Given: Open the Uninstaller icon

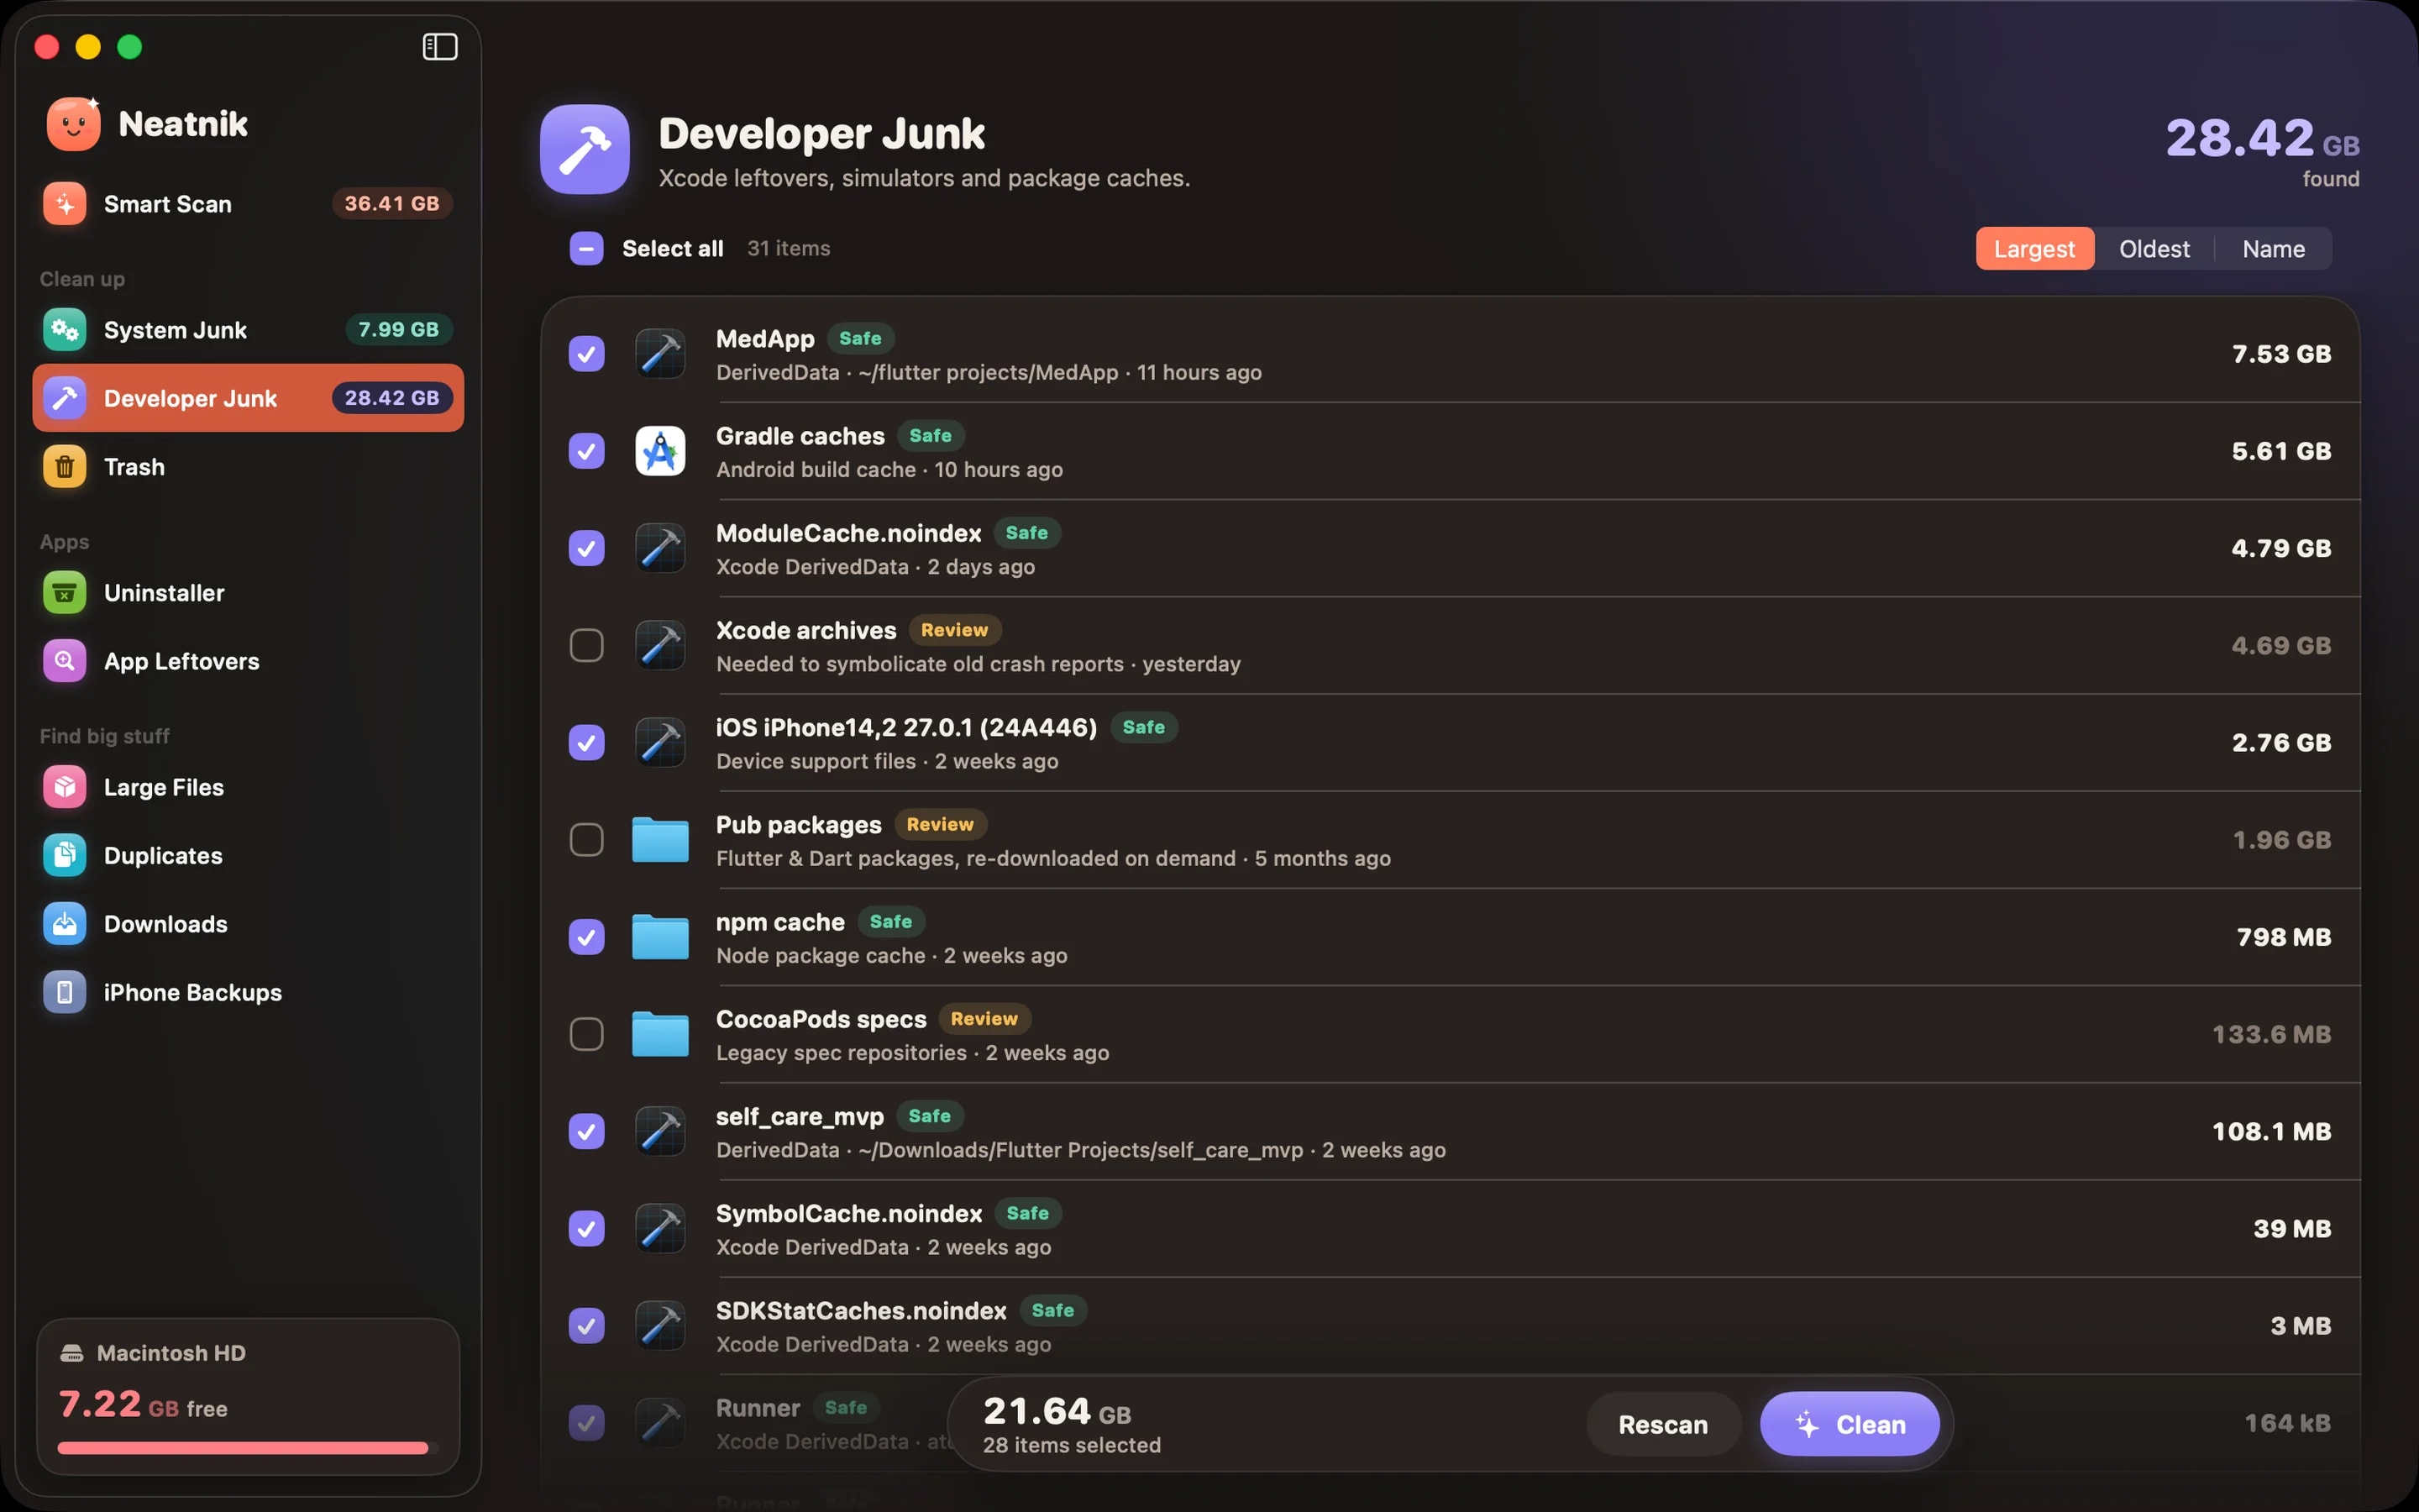Looking at the screenshot, I should [65, 593].
